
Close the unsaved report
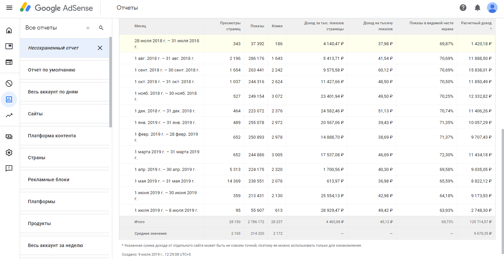(100, 48)
